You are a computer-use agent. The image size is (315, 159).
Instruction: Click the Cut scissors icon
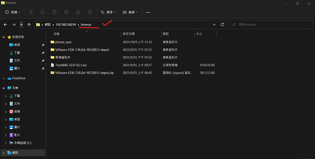click(31, 12)
